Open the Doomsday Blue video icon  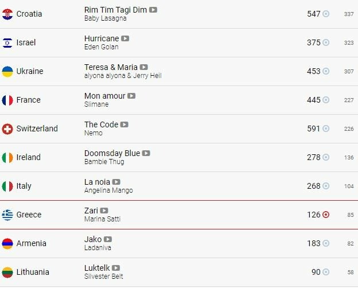pyautogui.click(x=146, y=153)
